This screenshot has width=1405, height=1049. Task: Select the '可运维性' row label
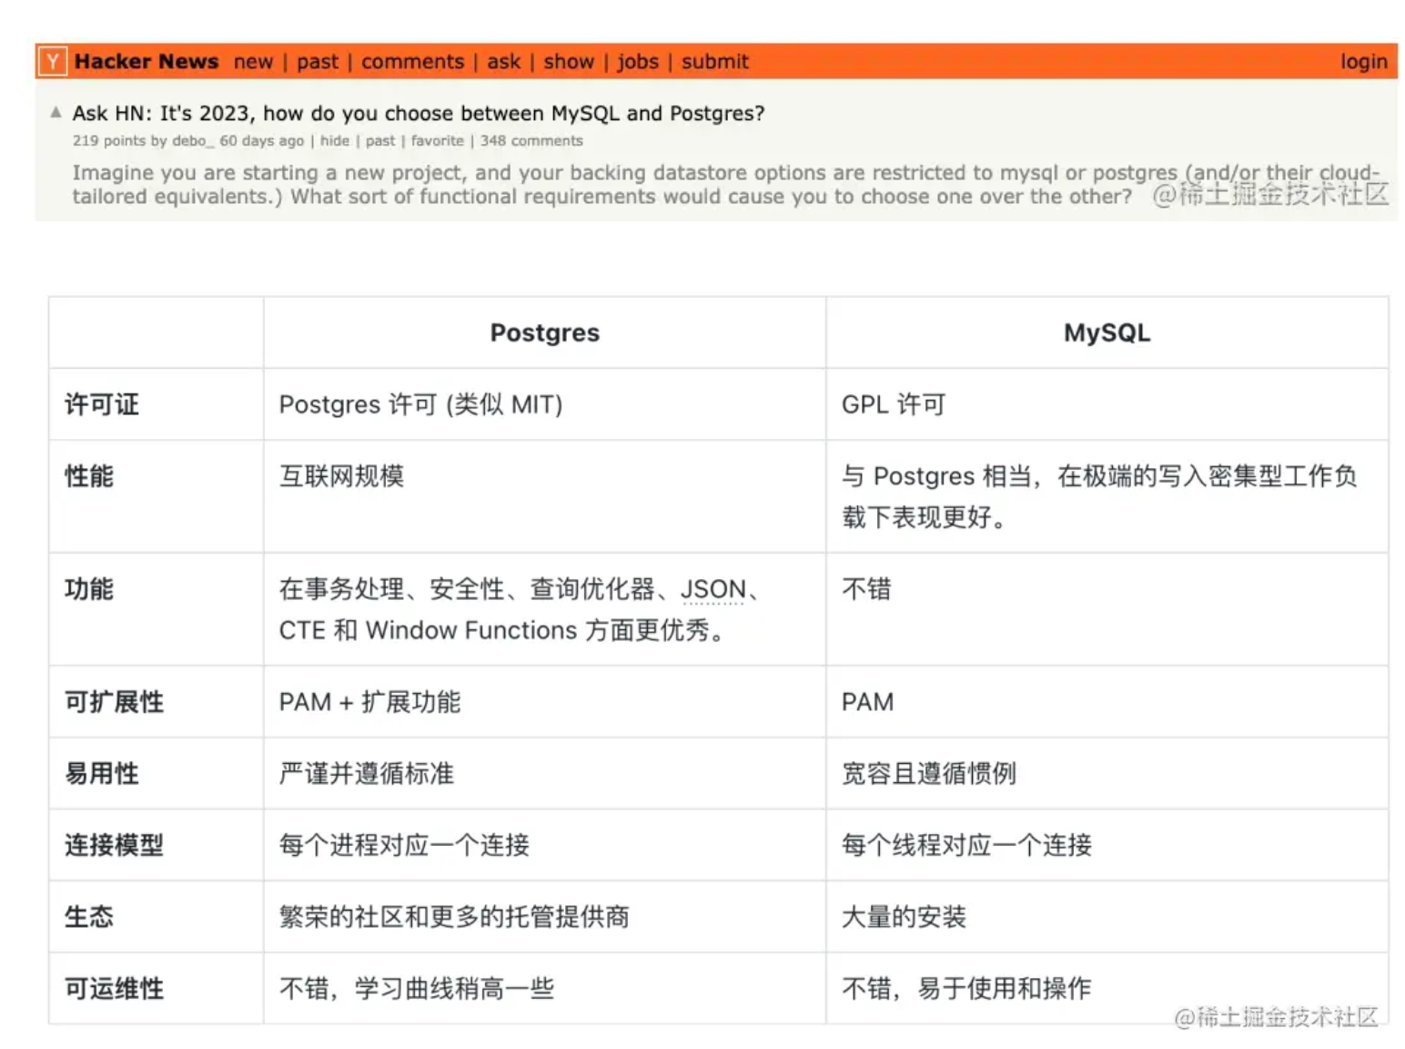114,988
